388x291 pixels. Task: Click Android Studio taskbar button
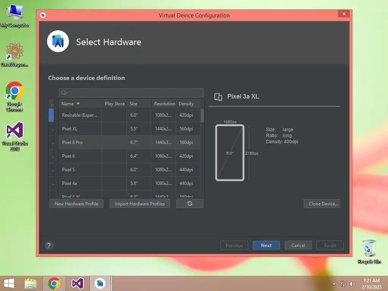101,283
